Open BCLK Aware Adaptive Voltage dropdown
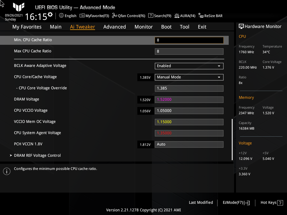Image resolution: width=287 pixels, height=215 pixels. pos(189,66)
